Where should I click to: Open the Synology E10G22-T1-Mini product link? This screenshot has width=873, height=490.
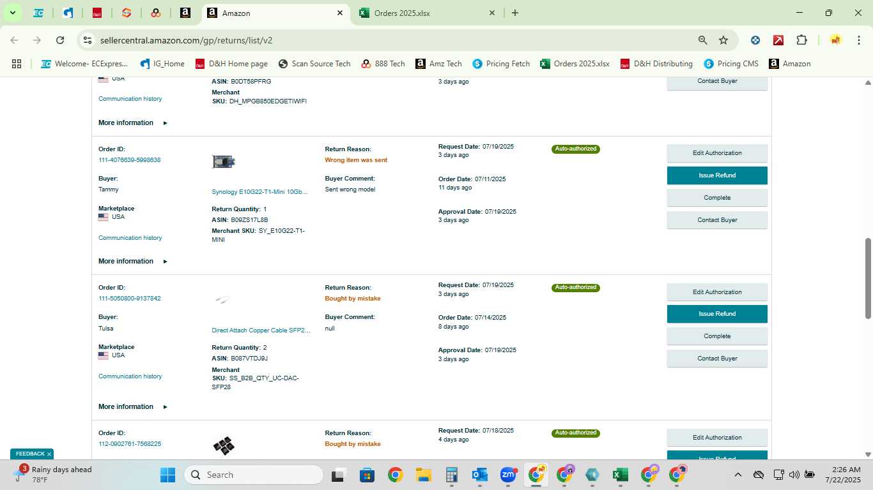(260, 192)
